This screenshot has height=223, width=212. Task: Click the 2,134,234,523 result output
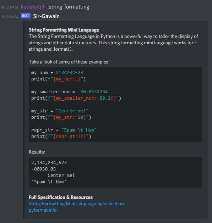coord(49,163)
